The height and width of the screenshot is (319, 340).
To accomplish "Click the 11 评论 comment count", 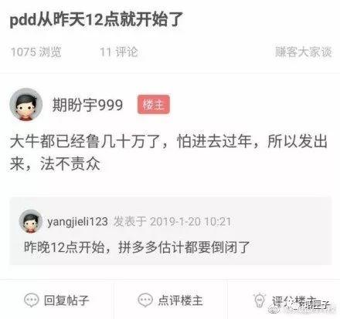I will coord(119,52).
